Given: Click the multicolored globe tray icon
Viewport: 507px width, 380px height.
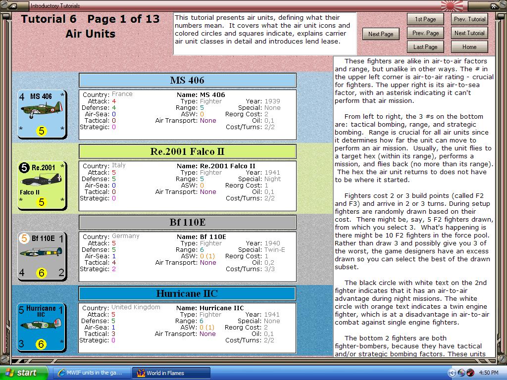Looking at the screenshot, I should click(461, 373).
